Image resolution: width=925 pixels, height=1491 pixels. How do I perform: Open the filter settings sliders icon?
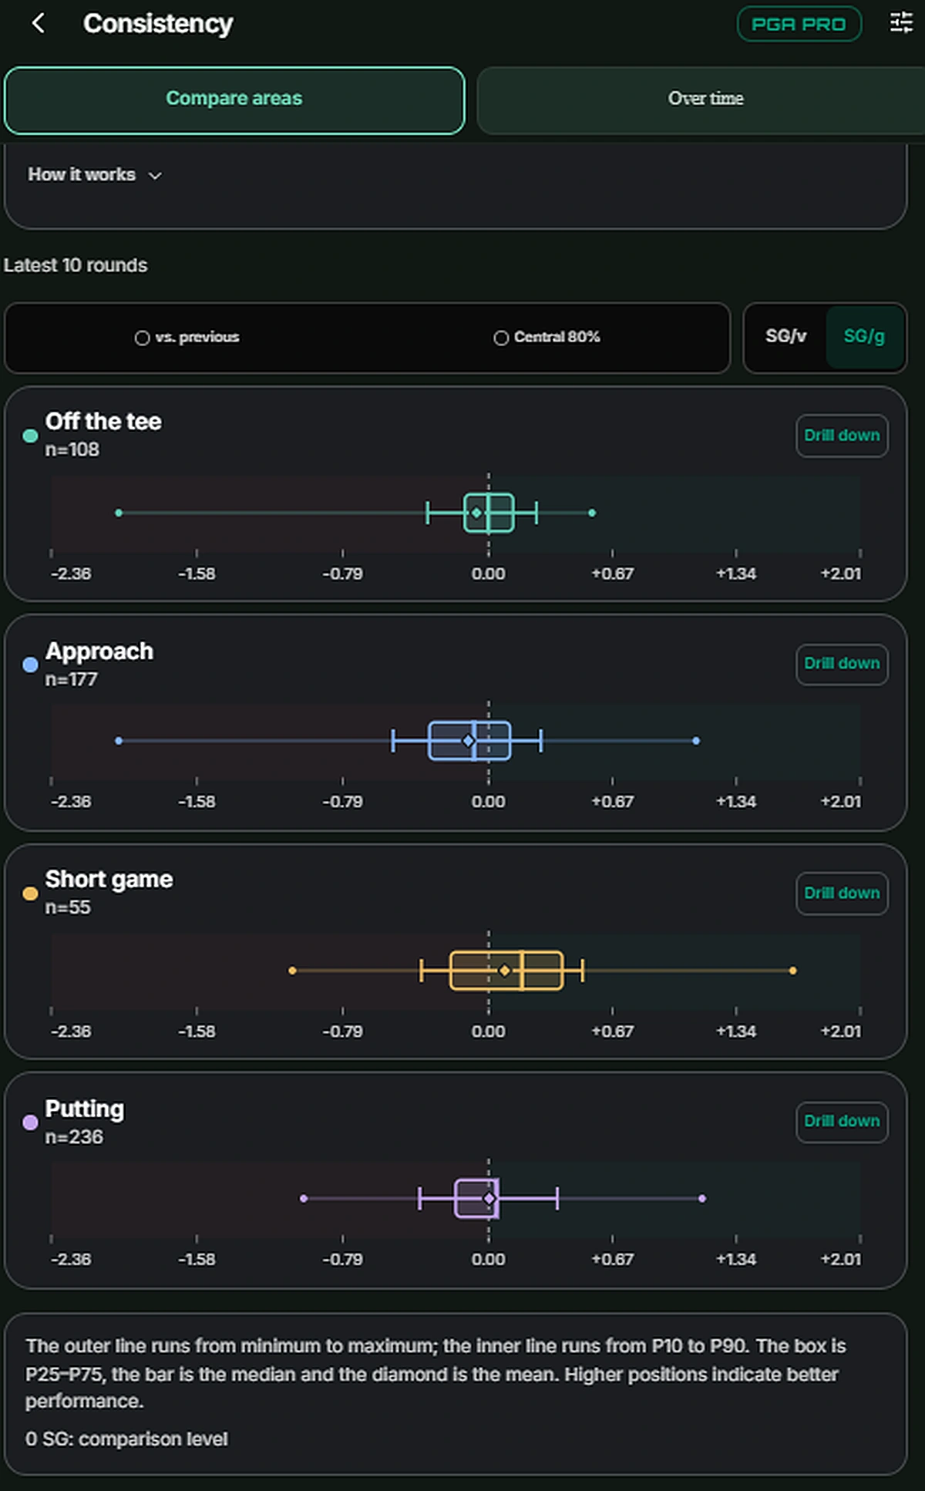pos(901,22)
